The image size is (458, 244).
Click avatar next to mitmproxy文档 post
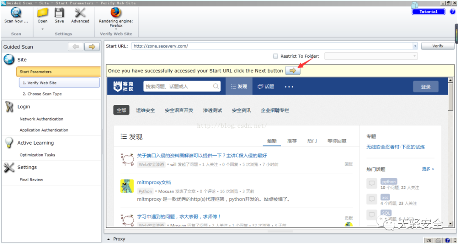coord(127,186)
